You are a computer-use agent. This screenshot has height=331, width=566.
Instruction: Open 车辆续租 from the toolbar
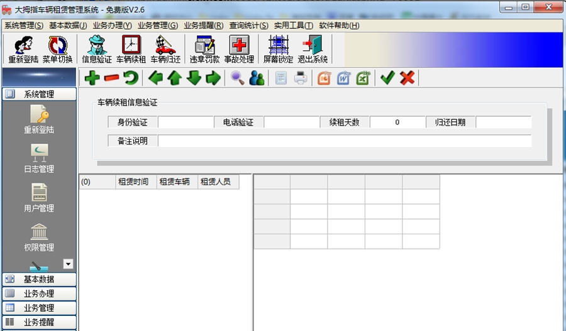click(131, 50)
